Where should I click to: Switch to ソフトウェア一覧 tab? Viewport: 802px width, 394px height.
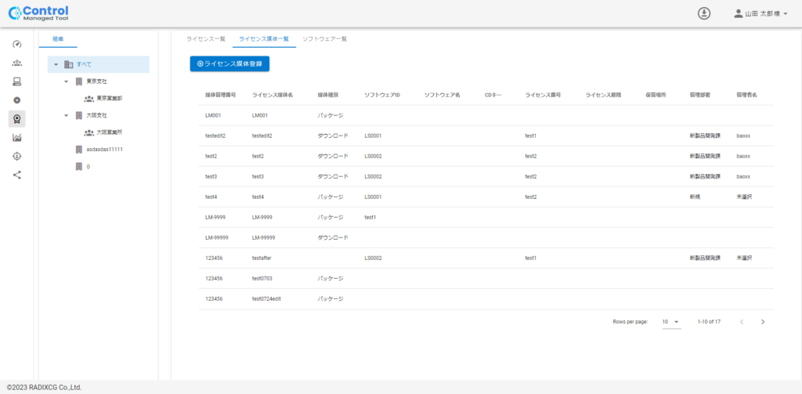(325, 39)
